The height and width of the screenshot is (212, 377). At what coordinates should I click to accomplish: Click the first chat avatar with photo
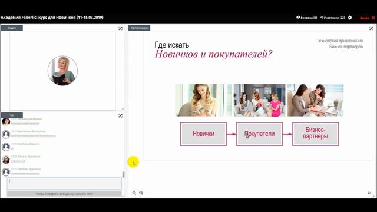point(6,122)
